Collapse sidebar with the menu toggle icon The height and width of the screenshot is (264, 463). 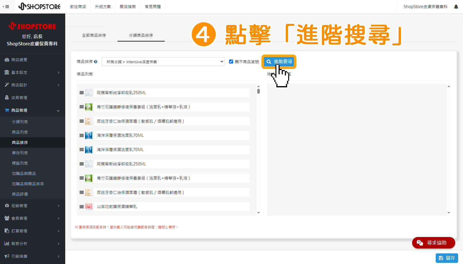(6, 7)
